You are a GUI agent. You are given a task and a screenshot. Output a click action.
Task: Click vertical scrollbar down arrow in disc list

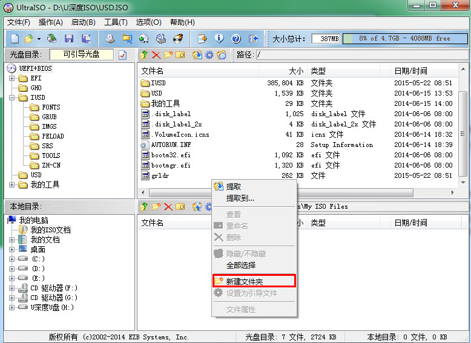pos(463,182)
